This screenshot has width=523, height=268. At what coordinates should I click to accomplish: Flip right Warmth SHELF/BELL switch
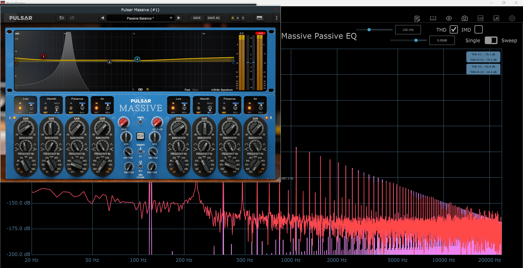[x=210, y=108]
